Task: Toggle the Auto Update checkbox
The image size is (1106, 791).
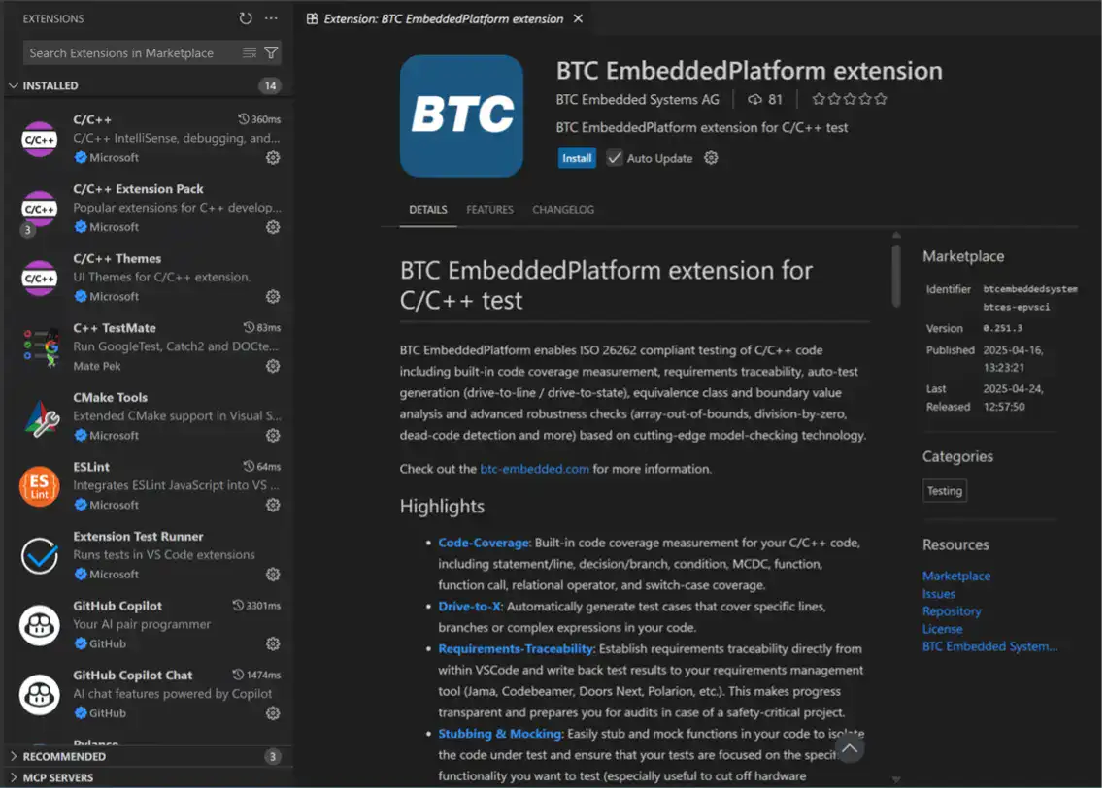Action: point(615,158)
